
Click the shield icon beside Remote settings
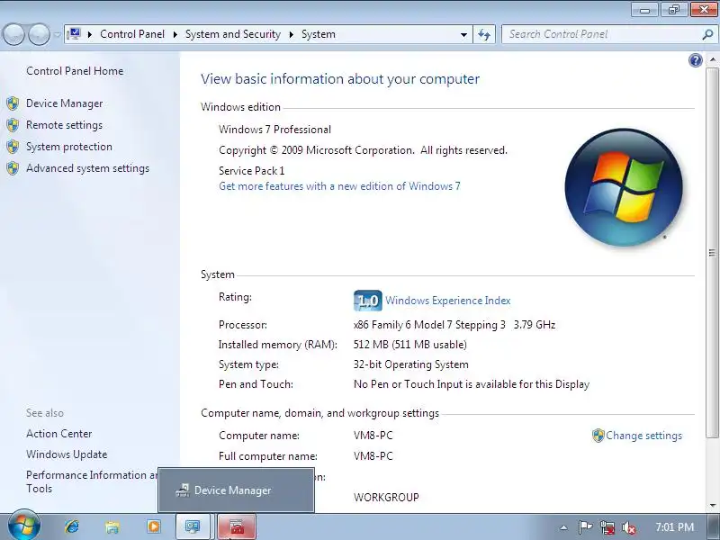(x=13, y=125)
